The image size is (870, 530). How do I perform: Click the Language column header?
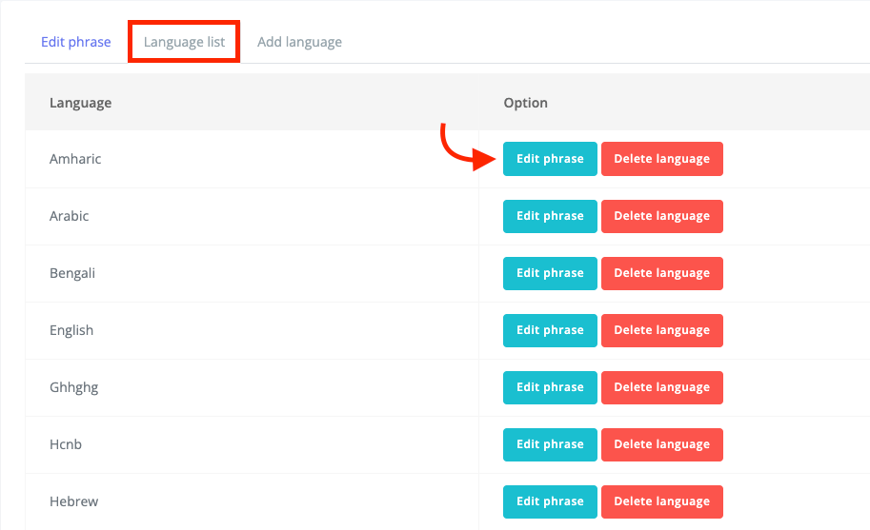tap(80, 103)
